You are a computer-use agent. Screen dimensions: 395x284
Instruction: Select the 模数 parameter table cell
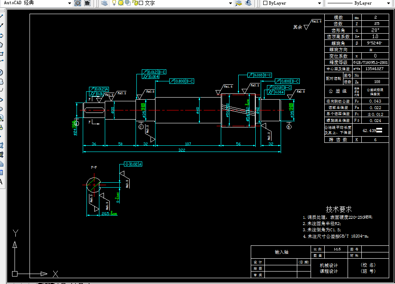tap(338, 17)
